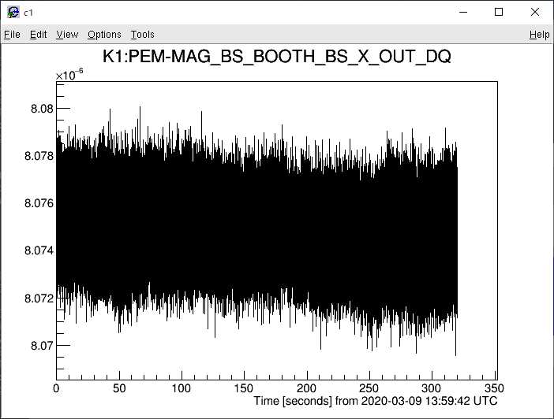This screenshot has width=554, height=419.
Task: Open the View menu
Action: click(x=67, y=35)
